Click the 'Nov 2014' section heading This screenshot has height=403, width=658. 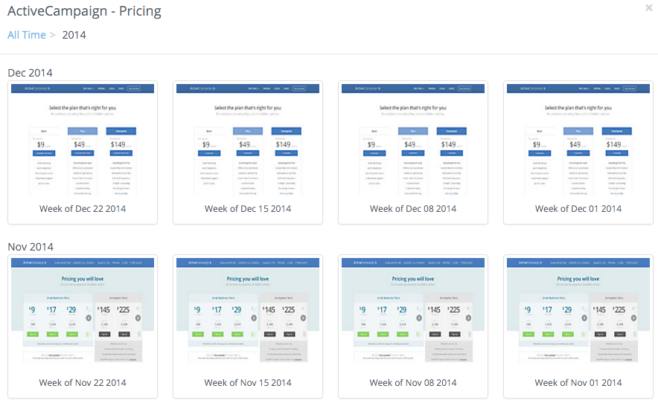tap(31, 247)
